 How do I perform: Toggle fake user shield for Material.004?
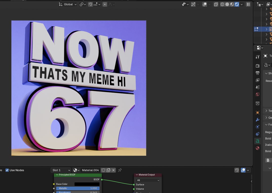point(103,170)
